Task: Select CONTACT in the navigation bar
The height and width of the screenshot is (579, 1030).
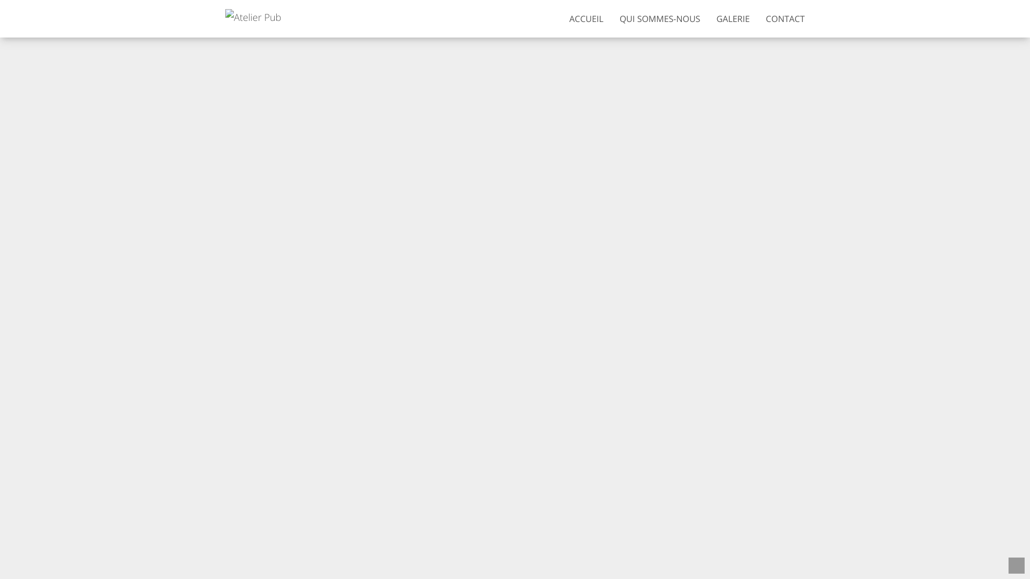Action: click(x=785, y=19)
